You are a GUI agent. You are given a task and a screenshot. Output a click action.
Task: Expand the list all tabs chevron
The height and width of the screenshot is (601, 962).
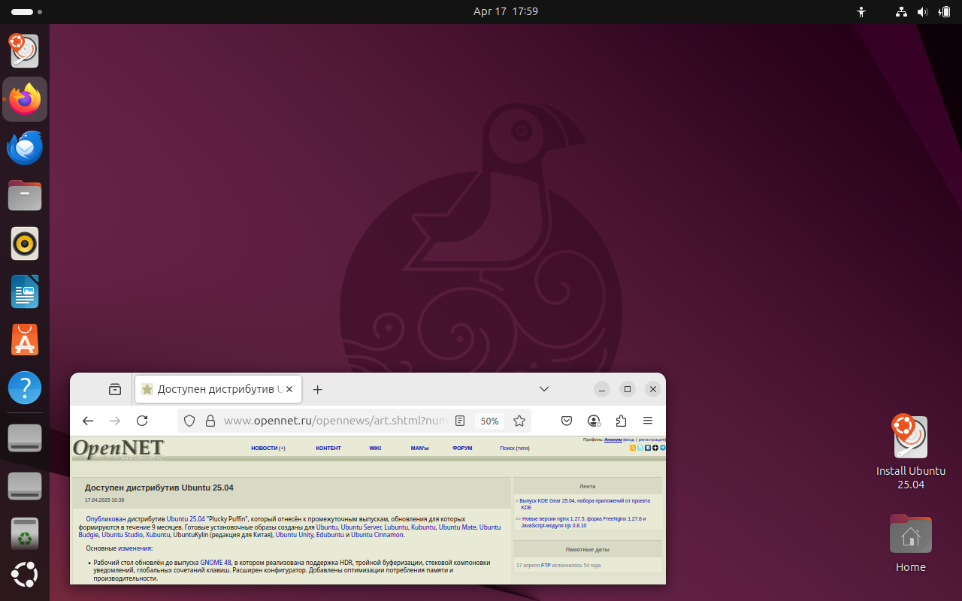544,389
